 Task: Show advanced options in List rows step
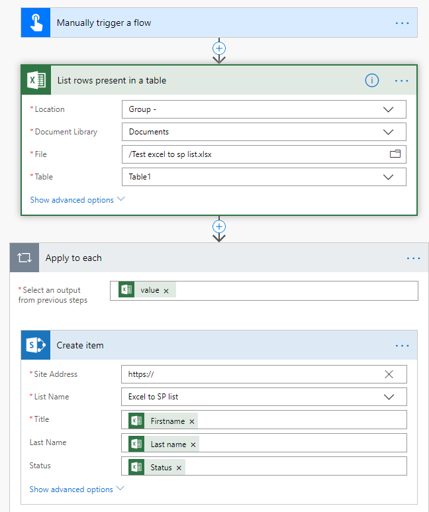point(77,200)
